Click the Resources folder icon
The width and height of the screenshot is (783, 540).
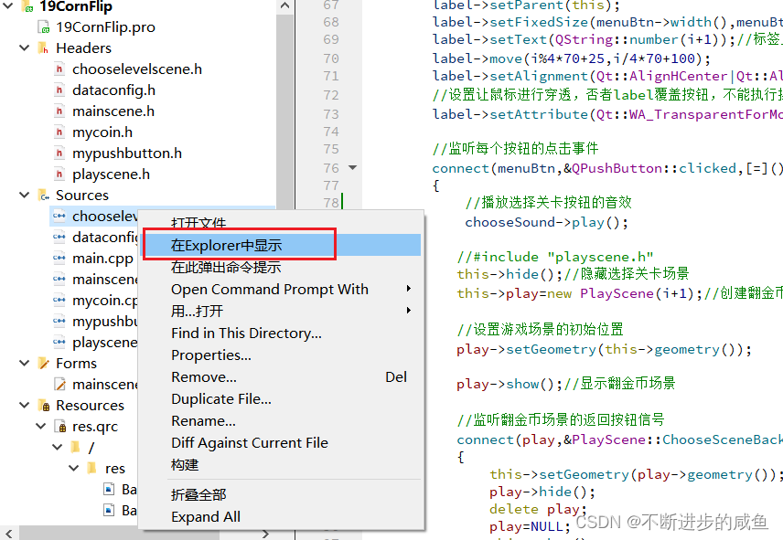[43, 406]
